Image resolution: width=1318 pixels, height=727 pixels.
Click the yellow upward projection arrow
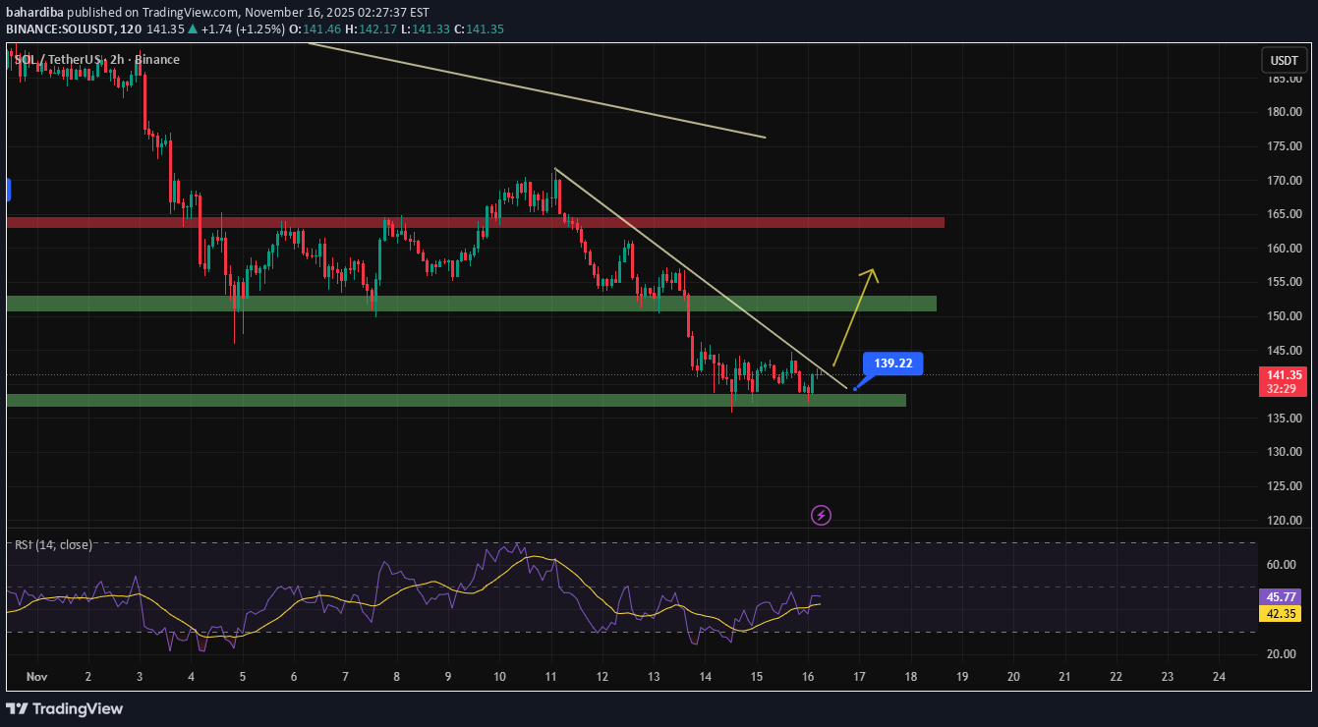coord(855,314)
